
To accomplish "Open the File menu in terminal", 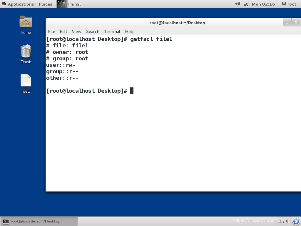I will point(51,31).
